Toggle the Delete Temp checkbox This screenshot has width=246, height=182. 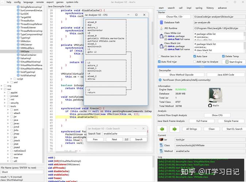click(223, 56)
